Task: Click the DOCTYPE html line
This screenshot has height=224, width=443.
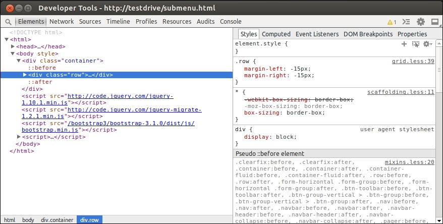Action: point(36,32)
